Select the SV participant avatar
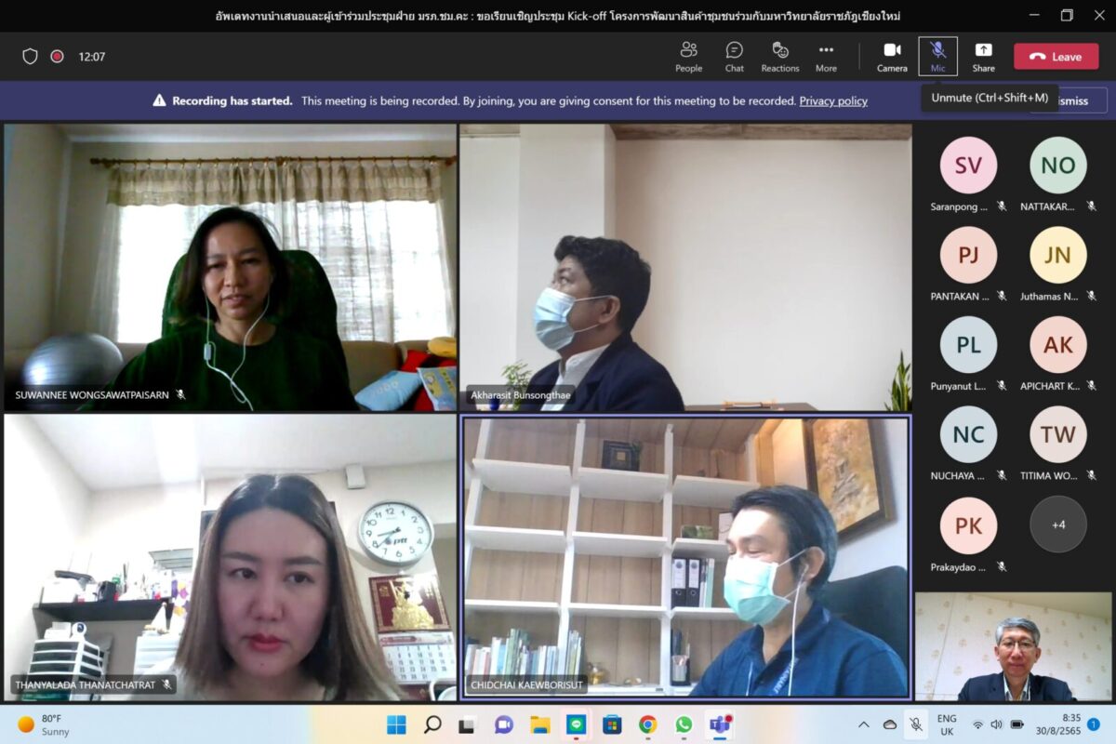The height and width of the screenshot is (744, 1116). (x=968, y=166)
